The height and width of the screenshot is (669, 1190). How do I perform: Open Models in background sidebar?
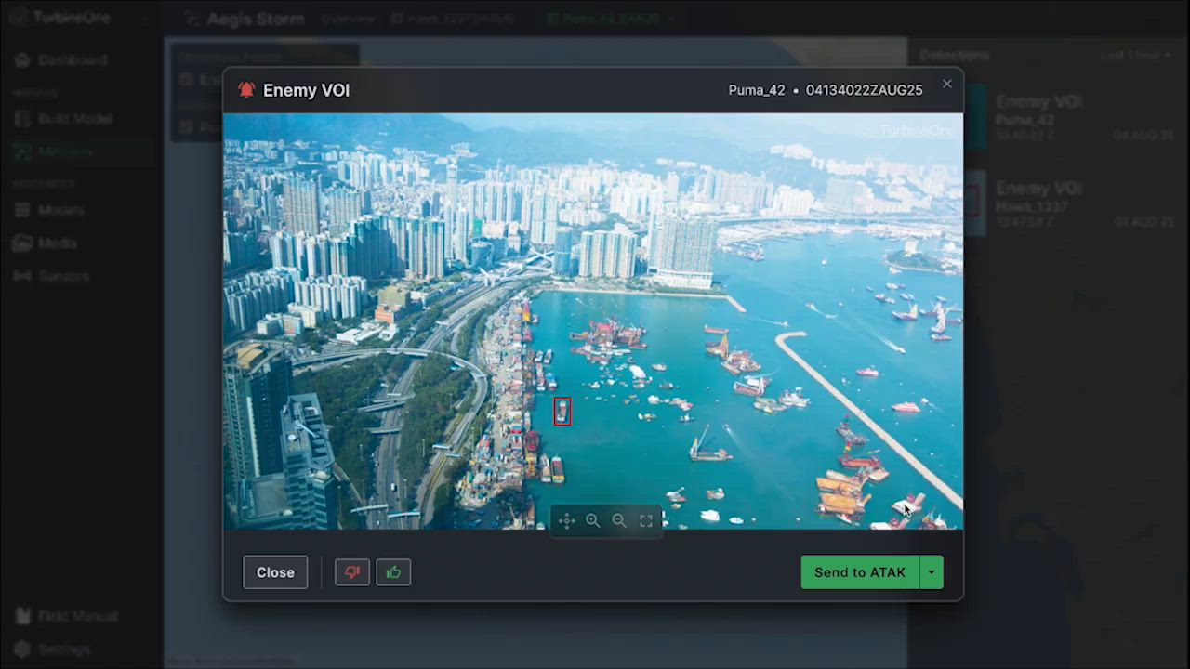tap(49, 210)
